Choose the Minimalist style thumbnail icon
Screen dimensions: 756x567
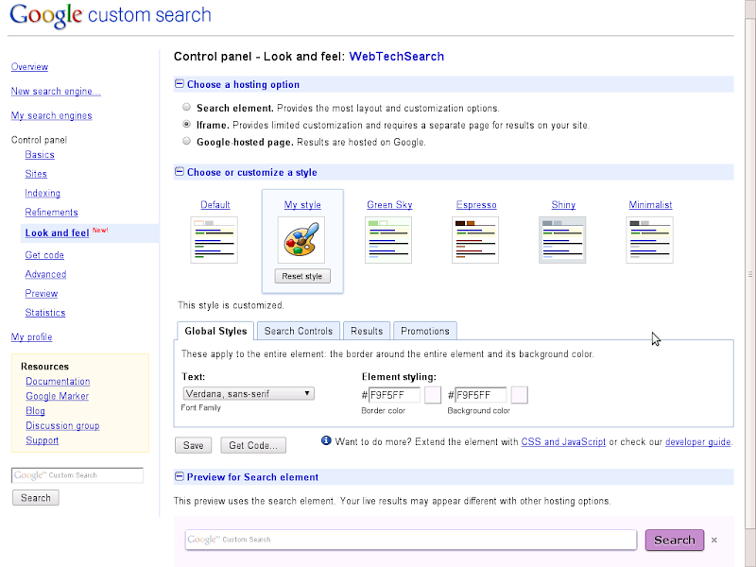tap(649, 240)
